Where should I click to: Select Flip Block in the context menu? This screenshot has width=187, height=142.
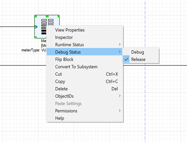click(x=64, y=59)
